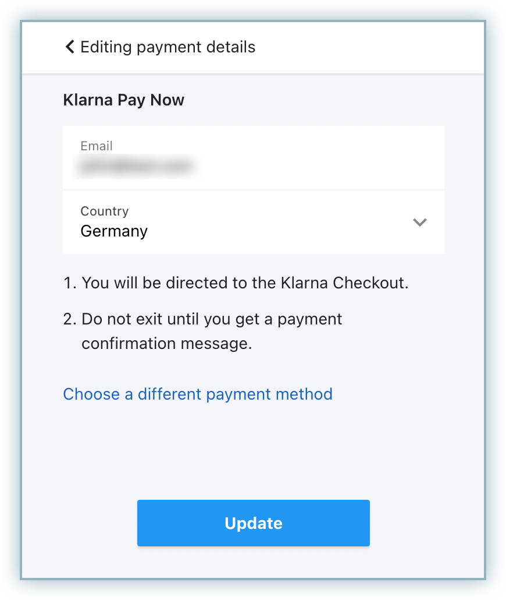The width and height of the screenshot is (506, 600).
Task: Click the "confirmation message." text line
Action: (x=166, y=344)
